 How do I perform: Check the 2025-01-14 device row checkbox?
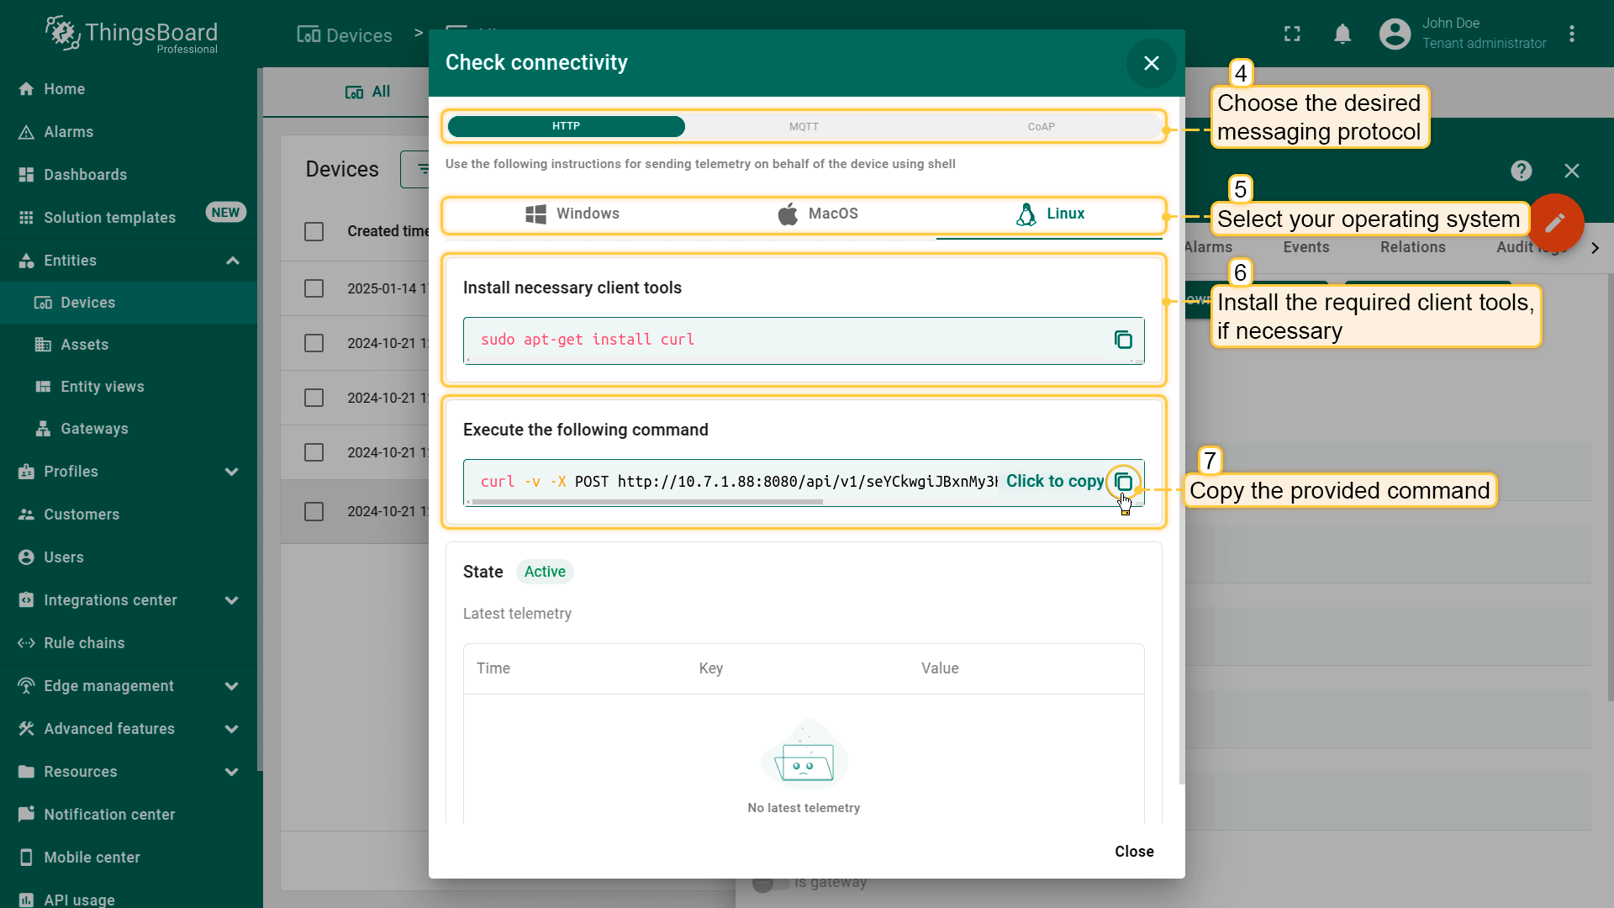coord(314,288)
